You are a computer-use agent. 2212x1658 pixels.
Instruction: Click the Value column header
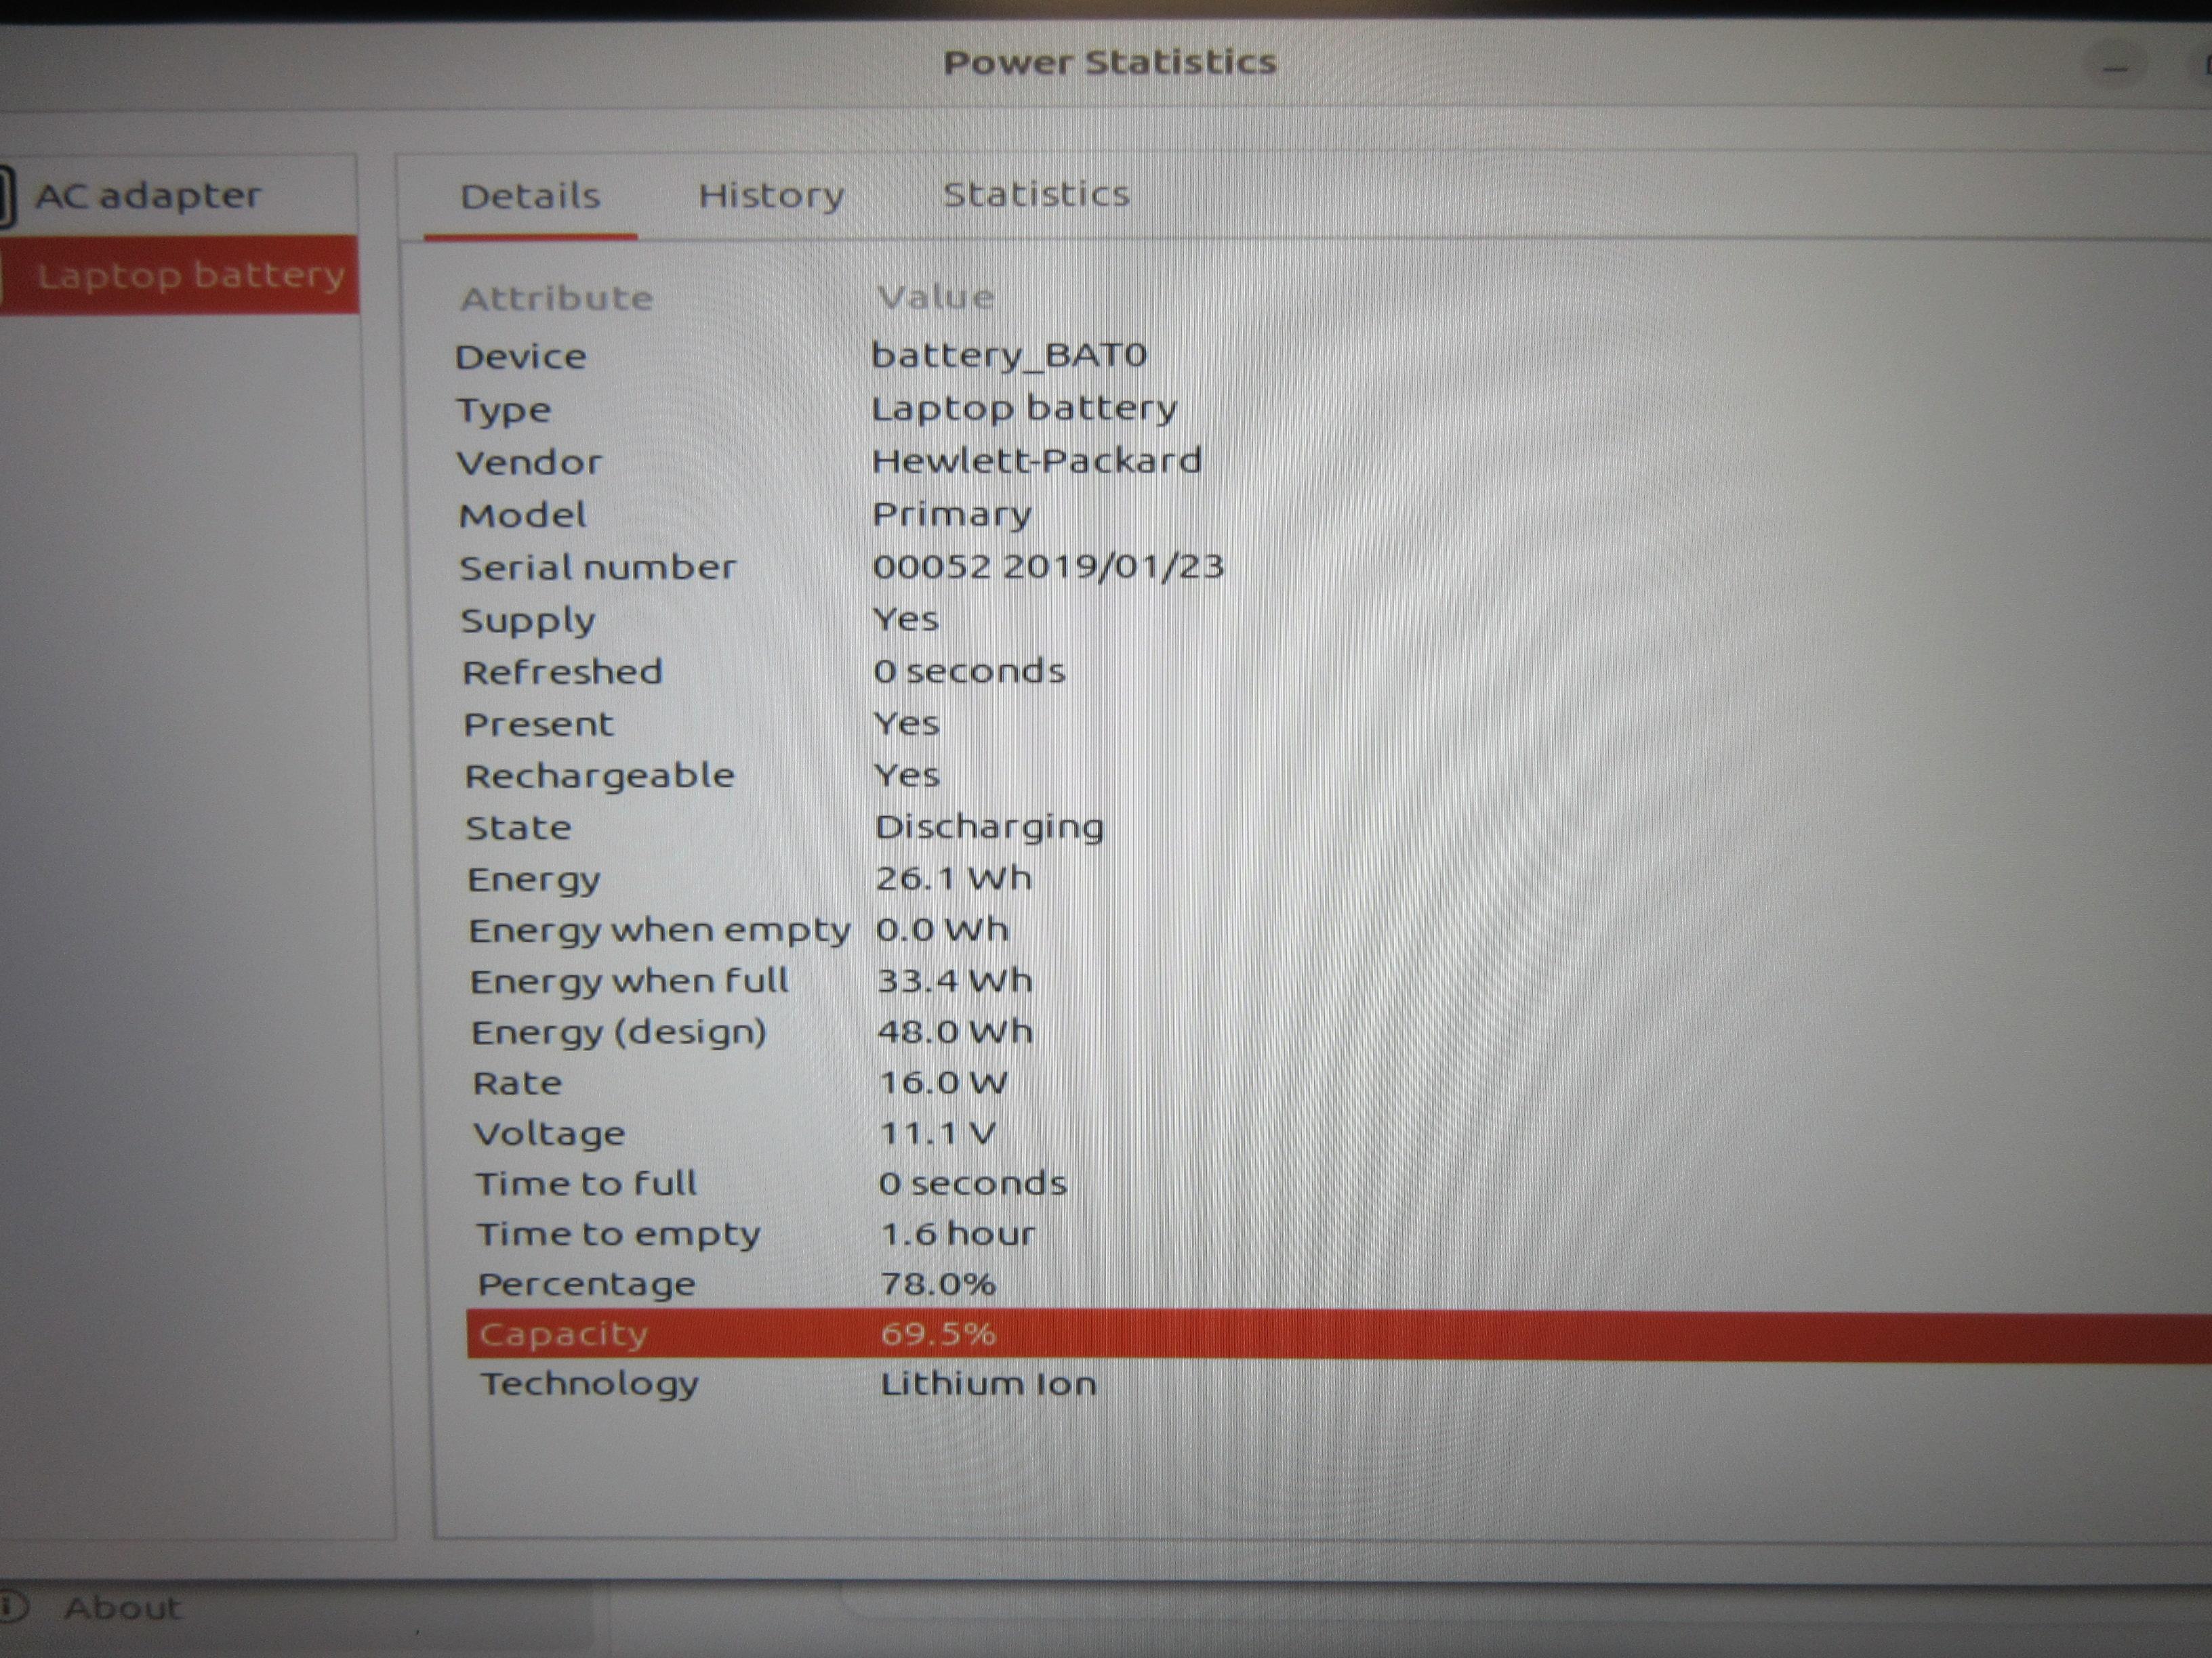pyautogui.click(x=935, y=297)
